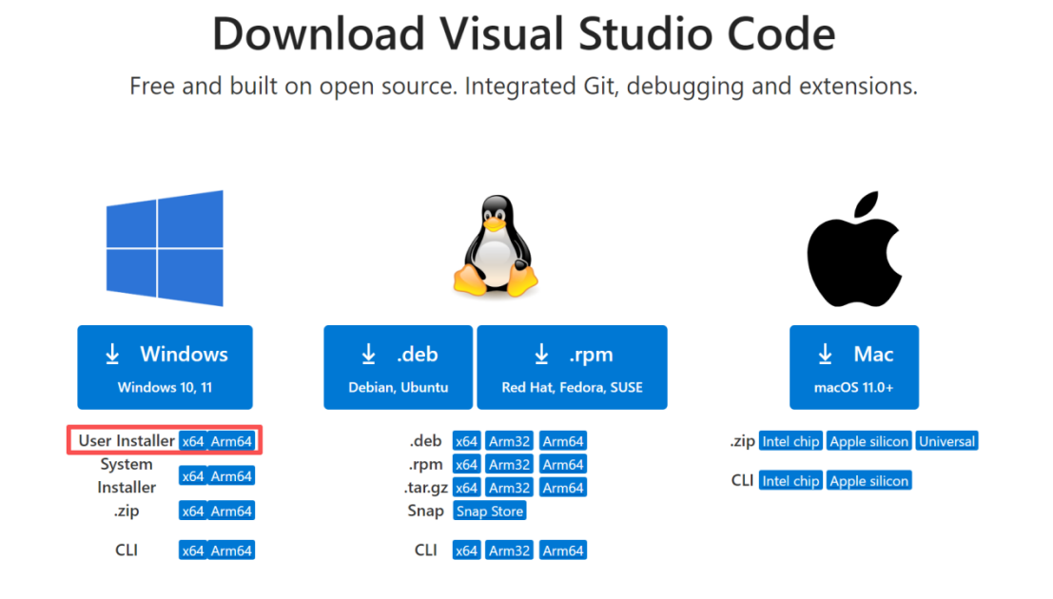Click the 'User Installer' label text

(127, 440)
